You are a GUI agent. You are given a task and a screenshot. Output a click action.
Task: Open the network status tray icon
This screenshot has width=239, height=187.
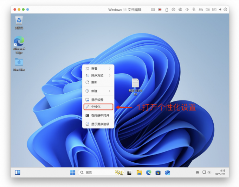coord(204,173)
